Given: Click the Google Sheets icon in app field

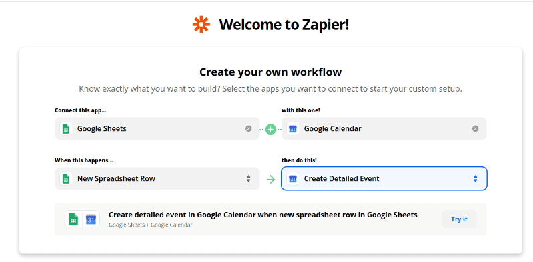Looking at the screenshot, I should pos(66,129).
